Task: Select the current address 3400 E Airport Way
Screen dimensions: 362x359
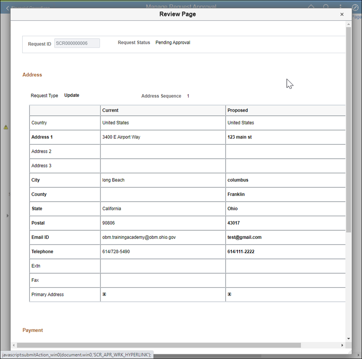Action: click(x=121, y=137)
